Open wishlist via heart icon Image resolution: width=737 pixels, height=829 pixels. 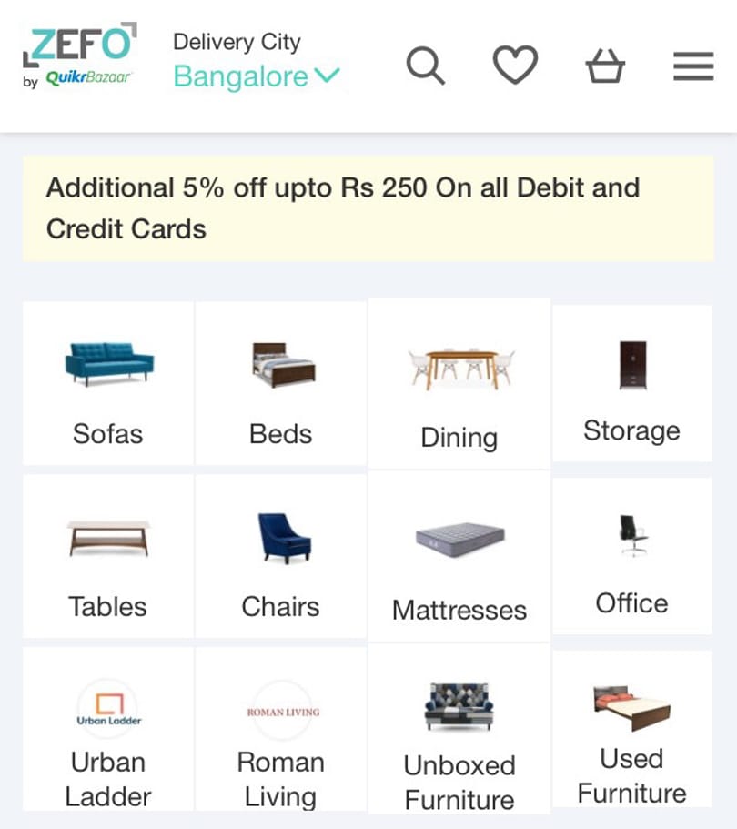click(x=515, y=65)
